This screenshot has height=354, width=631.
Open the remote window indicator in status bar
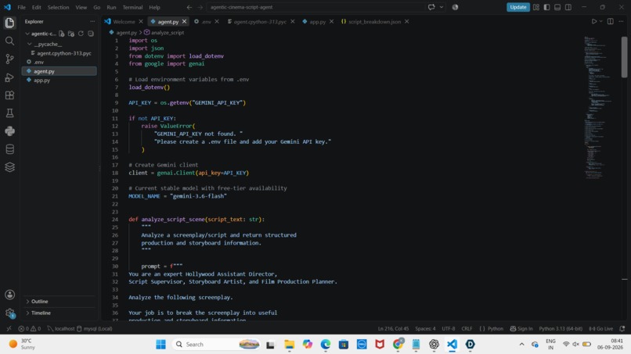(x=9, y=328)
